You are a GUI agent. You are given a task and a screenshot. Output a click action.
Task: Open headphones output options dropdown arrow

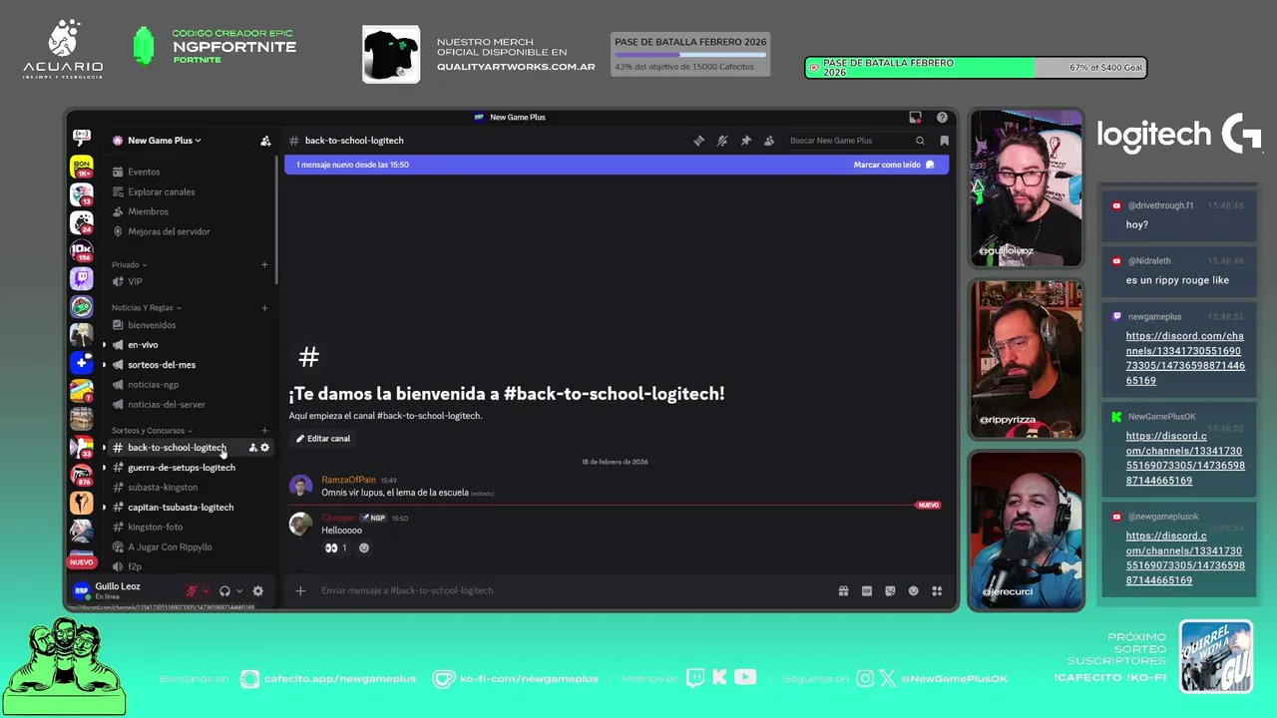click(239, 590)
